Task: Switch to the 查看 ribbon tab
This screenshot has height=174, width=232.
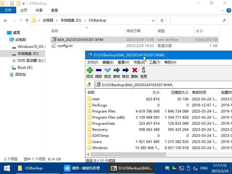Action: 55,10
